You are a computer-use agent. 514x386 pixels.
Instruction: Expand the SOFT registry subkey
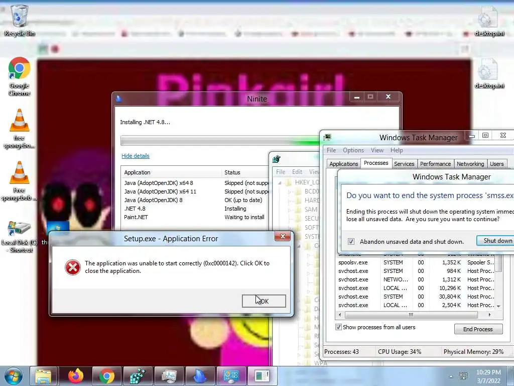click(290, 228)
